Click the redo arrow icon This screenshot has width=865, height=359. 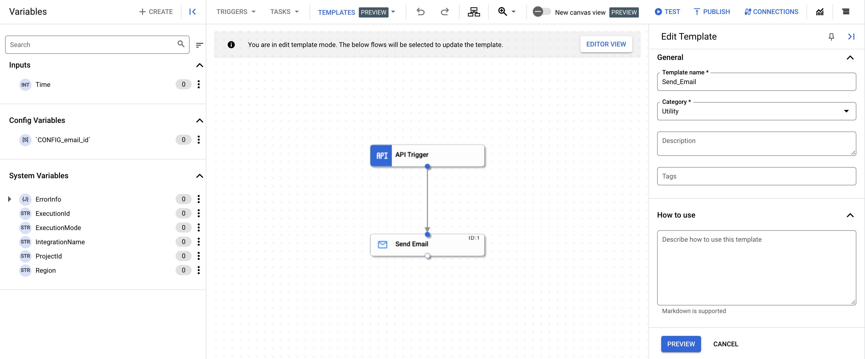[x=445, y=12]
